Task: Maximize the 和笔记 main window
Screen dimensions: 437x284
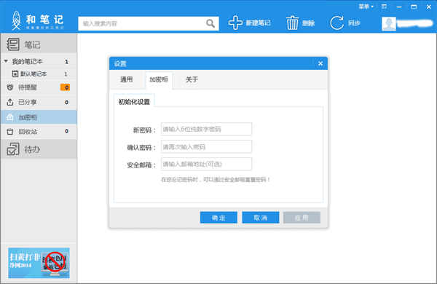Action: coord(414,7)
